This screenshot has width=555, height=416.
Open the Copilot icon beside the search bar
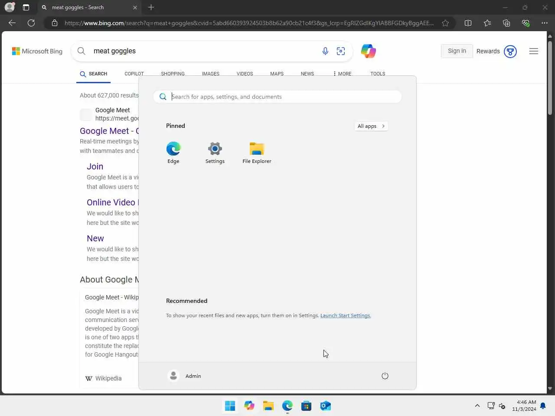[x=369, y=51]
